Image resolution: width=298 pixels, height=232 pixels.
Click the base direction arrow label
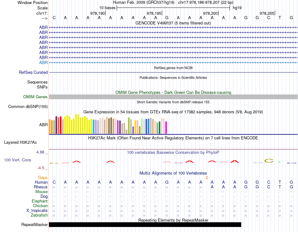coord(45,18)
